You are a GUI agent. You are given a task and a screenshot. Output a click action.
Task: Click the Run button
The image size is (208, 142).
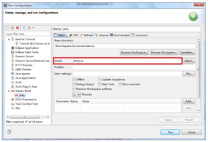[x=170, y=132]
